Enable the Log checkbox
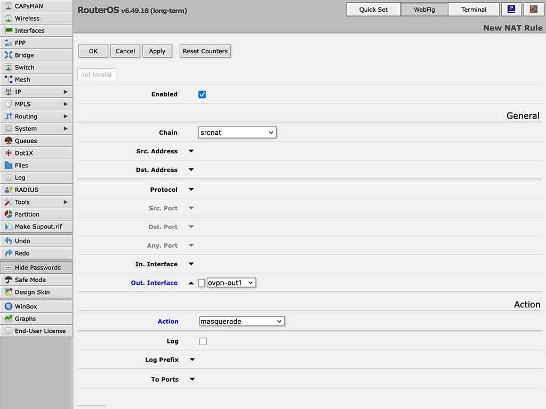546x409 pixels. (x=203, y=341)
